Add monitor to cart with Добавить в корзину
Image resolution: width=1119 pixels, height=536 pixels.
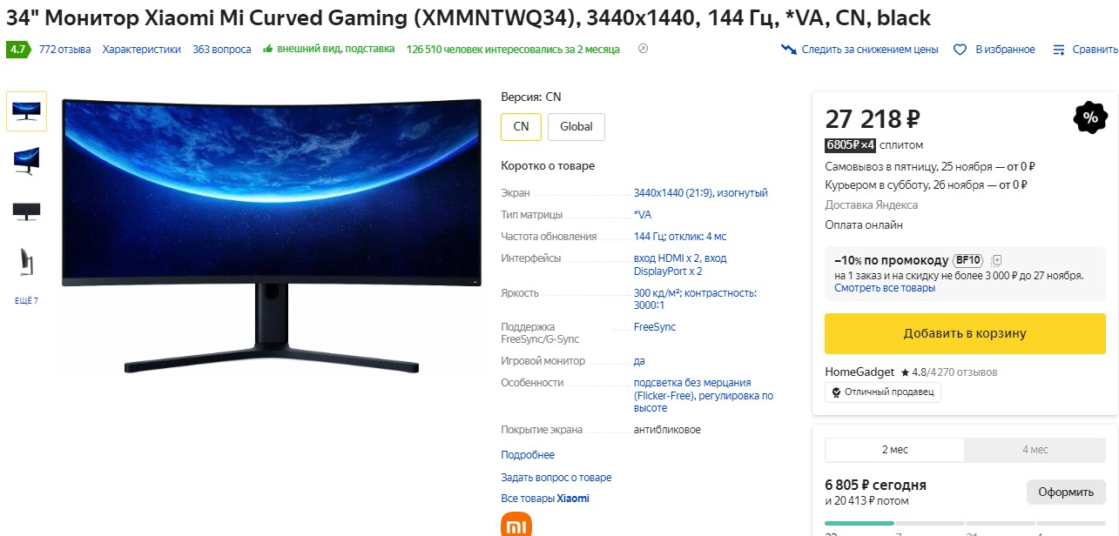(x=965, y=333)
